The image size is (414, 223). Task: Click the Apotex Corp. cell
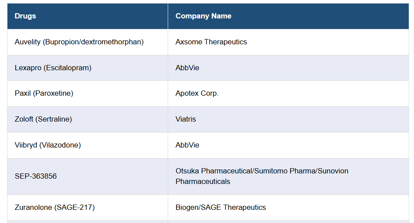(197, 94)
